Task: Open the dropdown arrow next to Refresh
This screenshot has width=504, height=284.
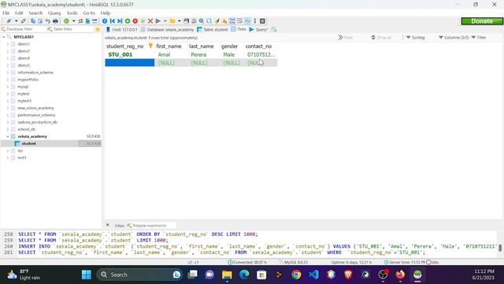Action: pyautogui.click(x=73, y=21)
